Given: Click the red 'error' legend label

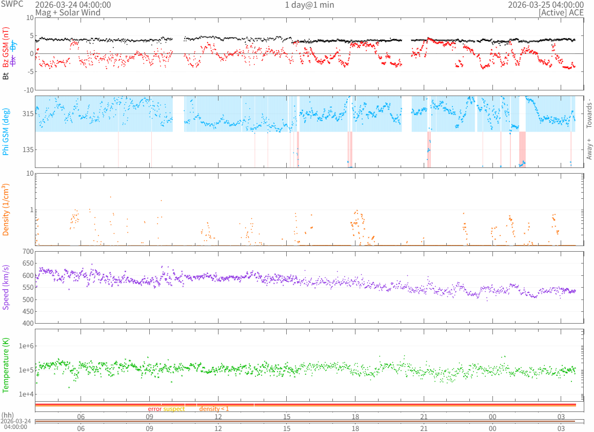Looking at the screenshot, I should (154, 409).
